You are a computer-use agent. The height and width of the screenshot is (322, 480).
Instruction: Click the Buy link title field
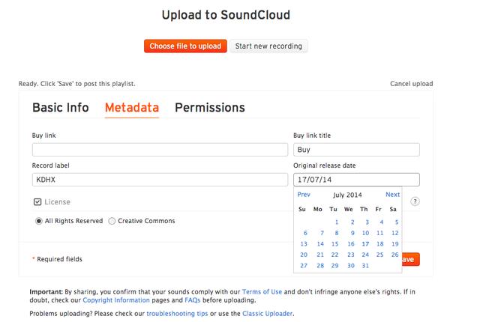point(356,150)
